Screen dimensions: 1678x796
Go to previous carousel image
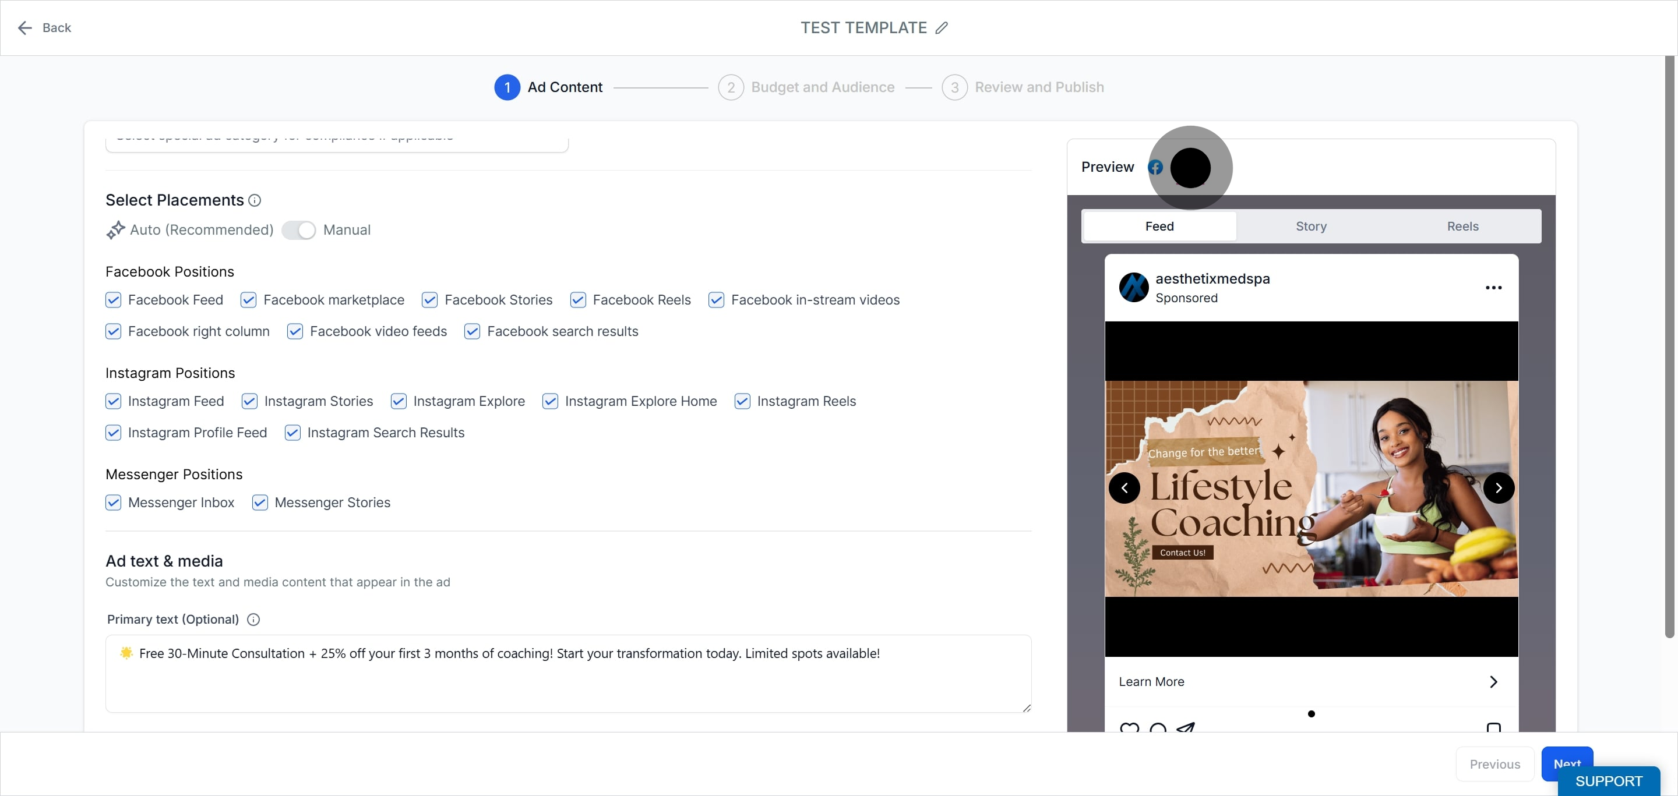point(1124,487)
